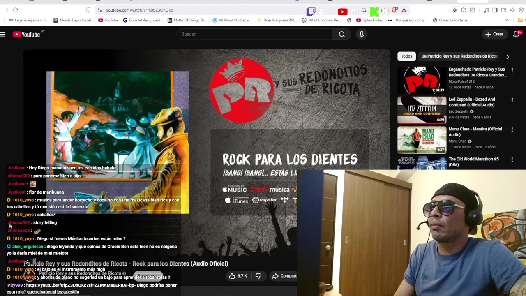Click the youtube.com address bar URL
Image resolution: width=526 pixels, height=296 pixels.
tap(139, 10)
